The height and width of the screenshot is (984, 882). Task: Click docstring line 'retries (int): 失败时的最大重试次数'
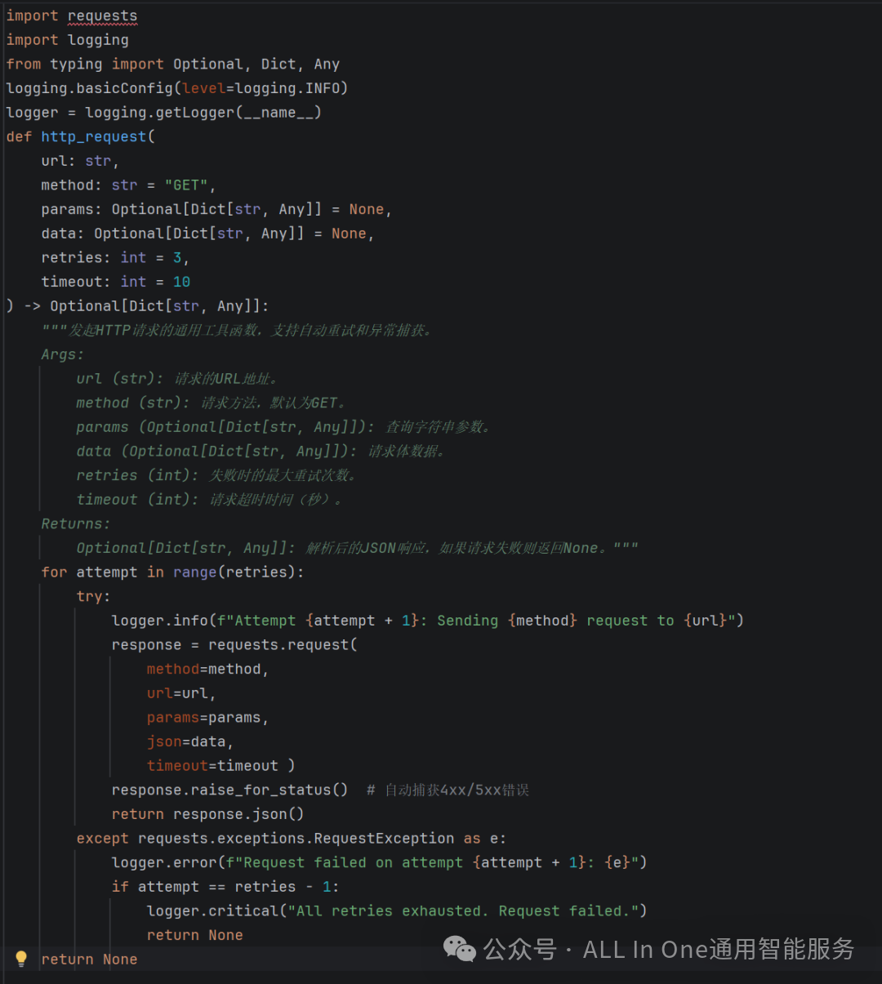pos(216,475)
